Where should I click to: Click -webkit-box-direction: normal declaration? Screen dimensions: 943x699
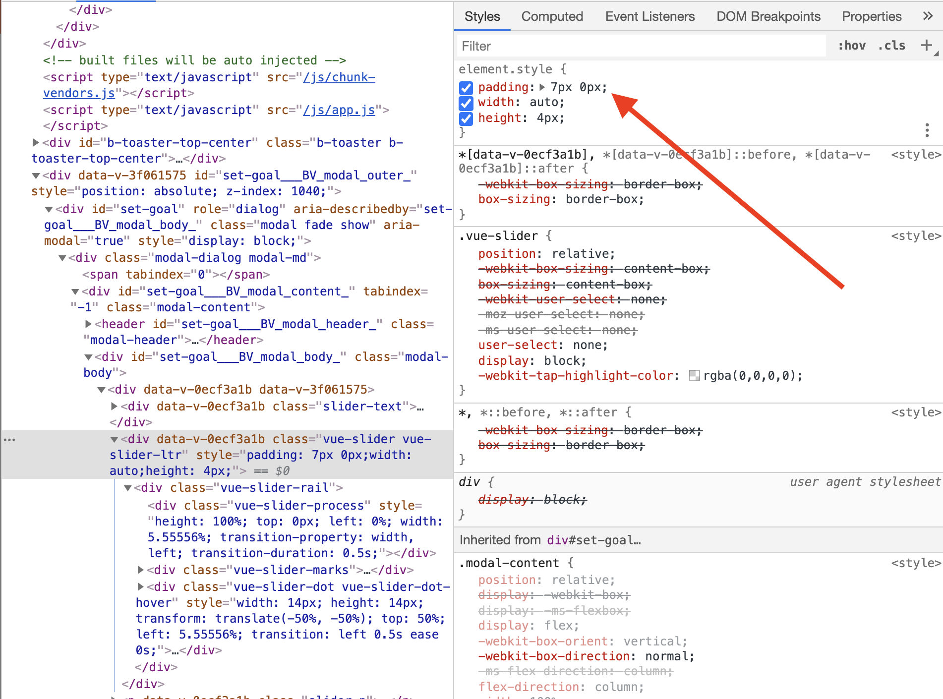tap(586, 656)
